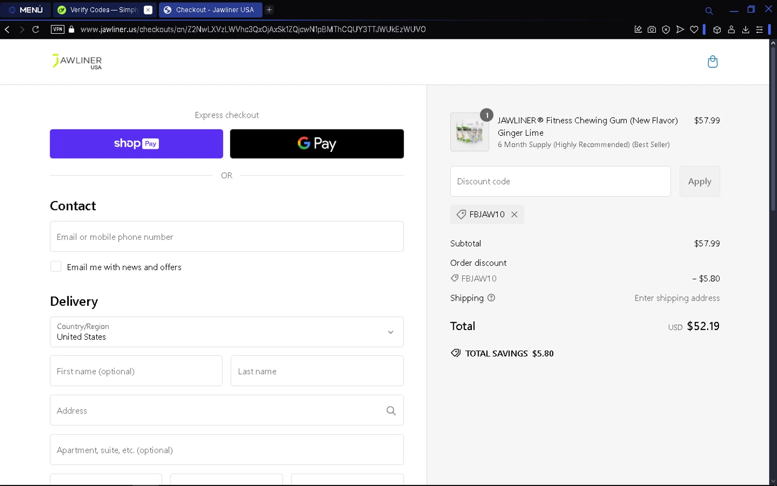
Task: Open the Opera Menu button
Action: (x=26, y=10)
